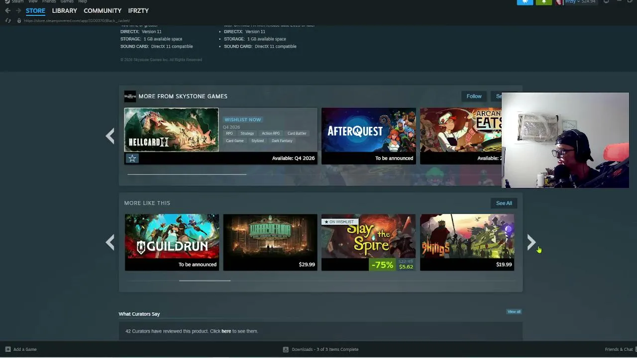Select the RPG tag
637x358 pixels.
pyautogui.click(x=229, y=133)
